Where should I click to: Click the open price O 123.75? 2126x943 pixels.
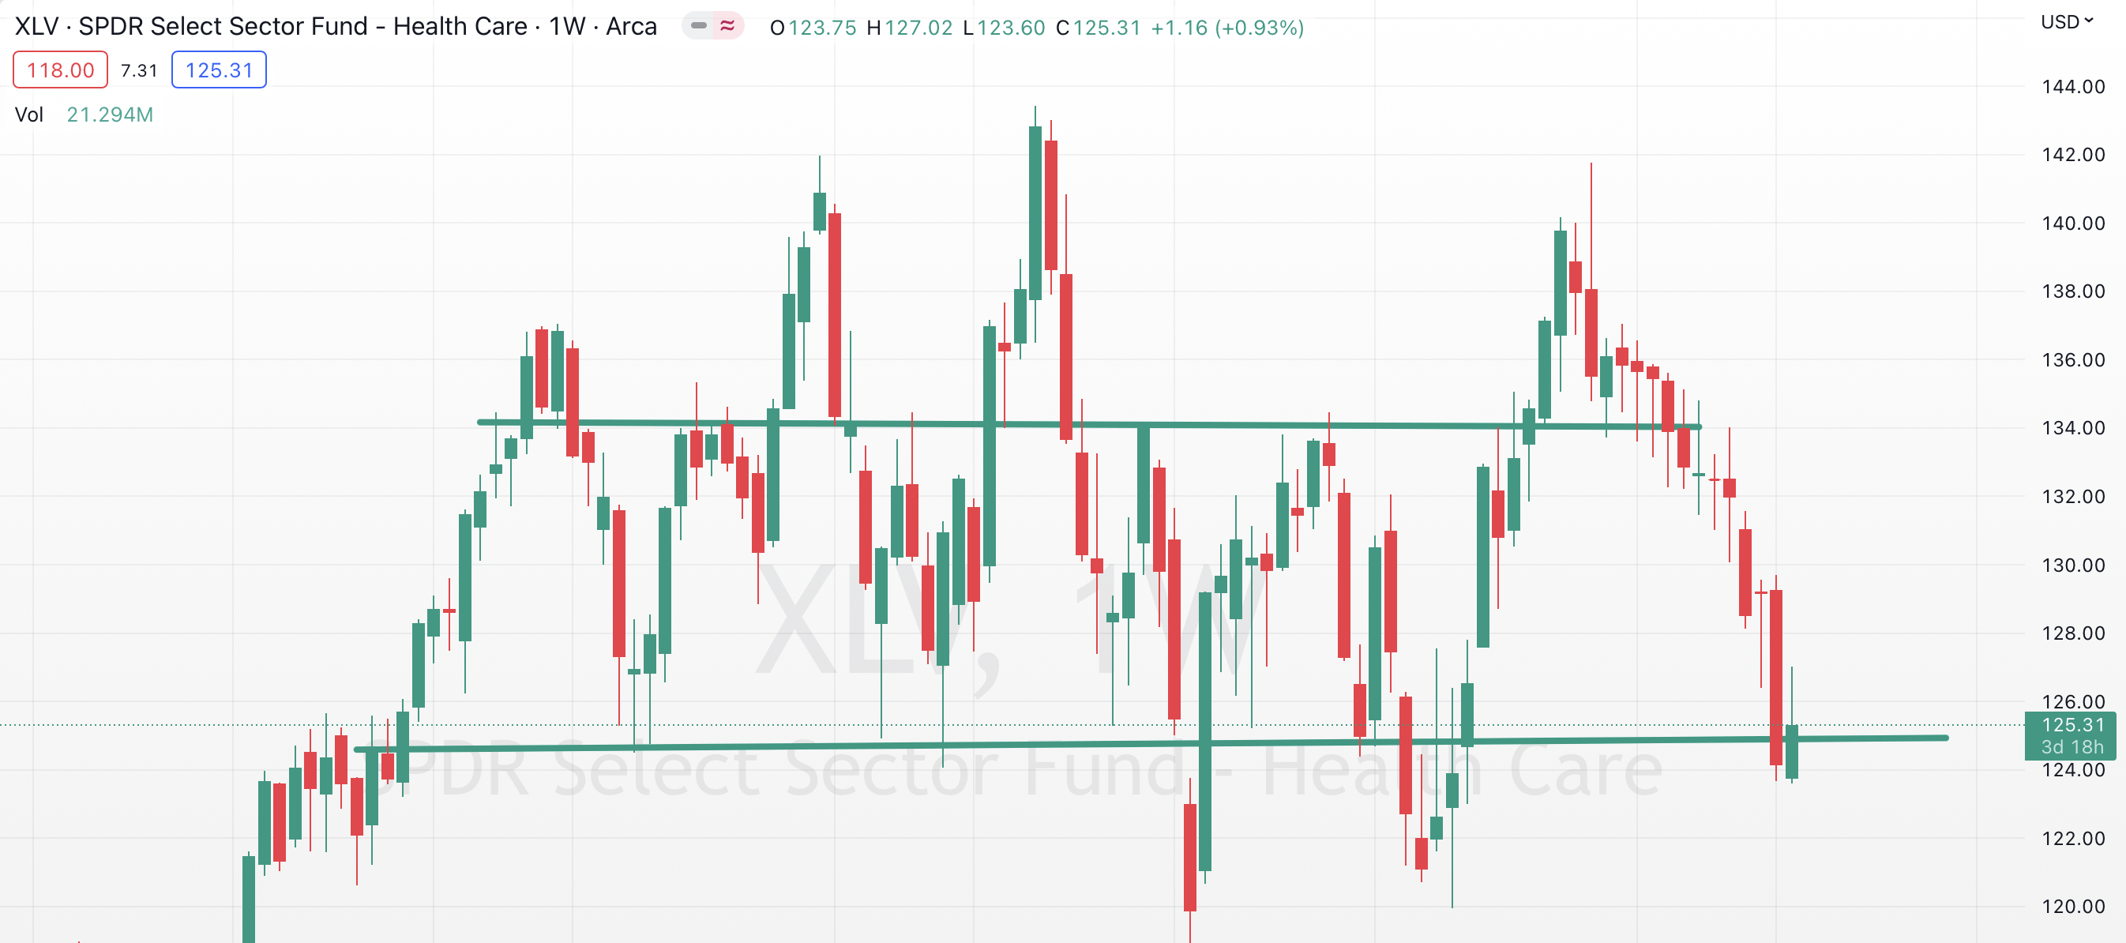tap(813, 28)
